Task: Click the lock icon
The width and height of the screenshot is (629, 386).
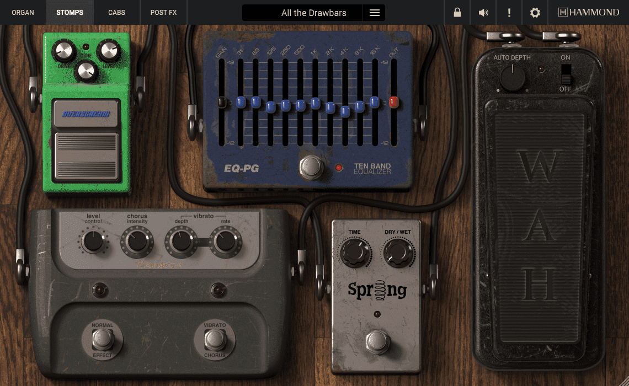Action: 457,13
